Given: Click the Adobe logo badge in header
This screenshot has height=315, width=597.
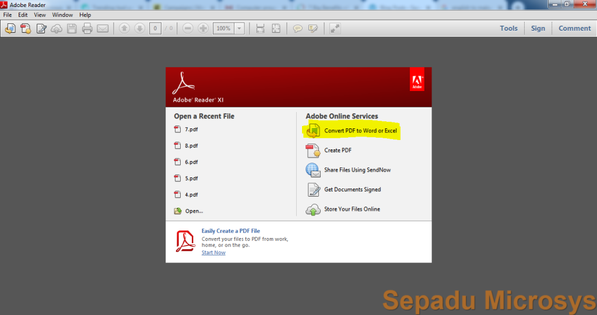Looking at the screenshot, I should coord(417,79).
